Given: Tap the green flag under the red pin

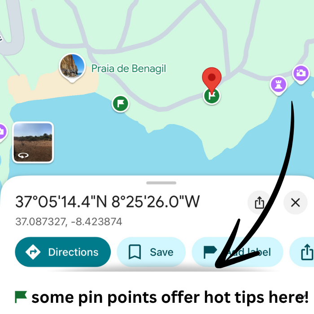Looking at the screenshot, I should pyautogui.click(x=212, y=96).
